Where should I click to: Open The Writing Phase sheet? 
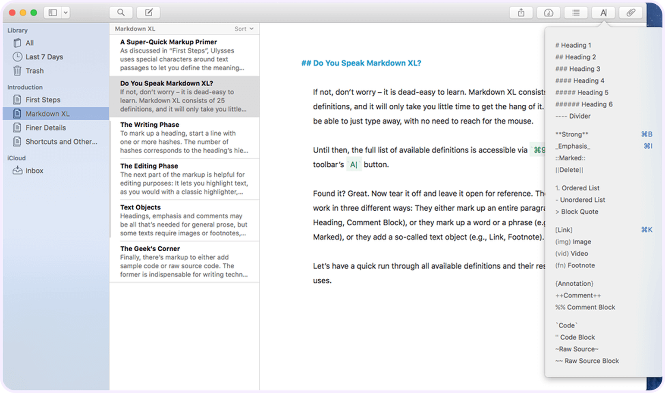point(185,138)
